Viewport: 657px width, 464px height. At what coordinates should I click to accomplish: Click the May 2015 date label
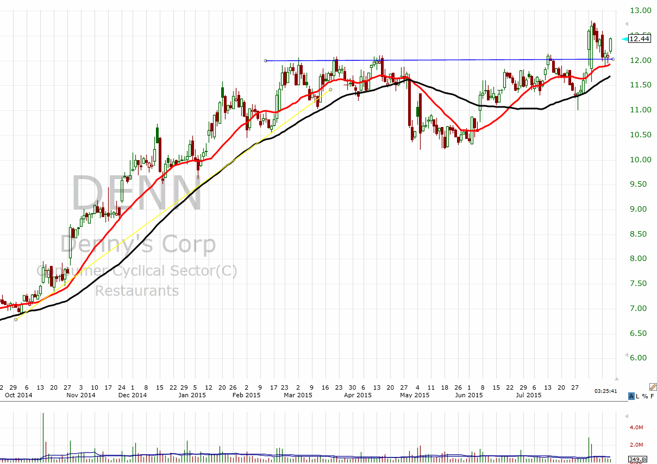coord(415,395)
